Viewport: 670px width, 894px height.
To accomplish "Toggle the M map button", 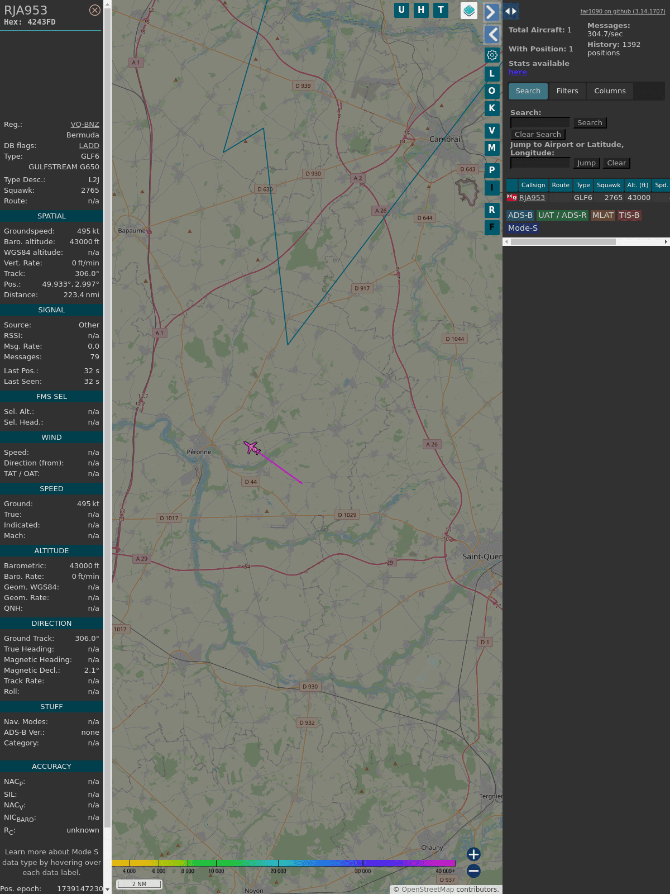I will point(492,148).
